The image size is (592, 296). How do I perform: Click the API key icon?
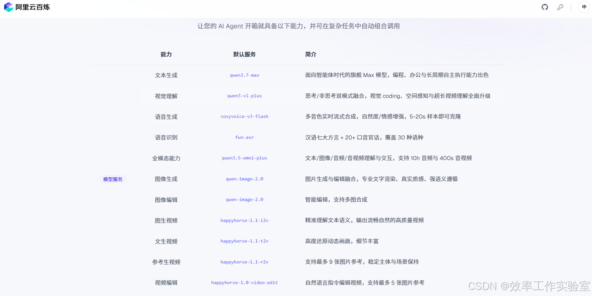(x=560, y=7)
